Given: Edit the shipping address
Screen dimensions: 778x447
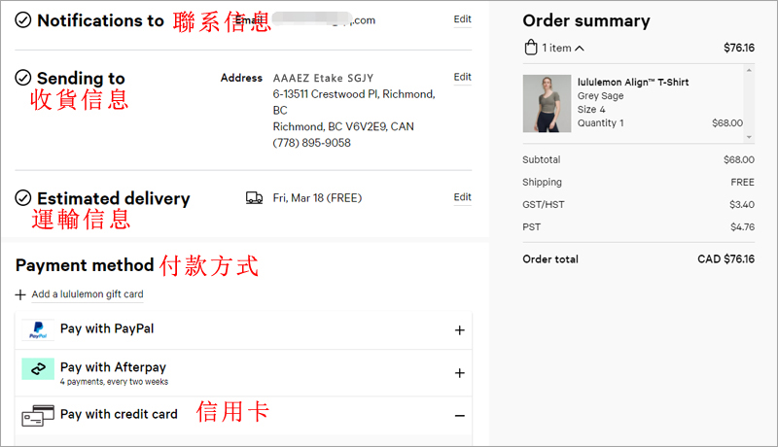Looking at the screenshot, I should (462, 77).
